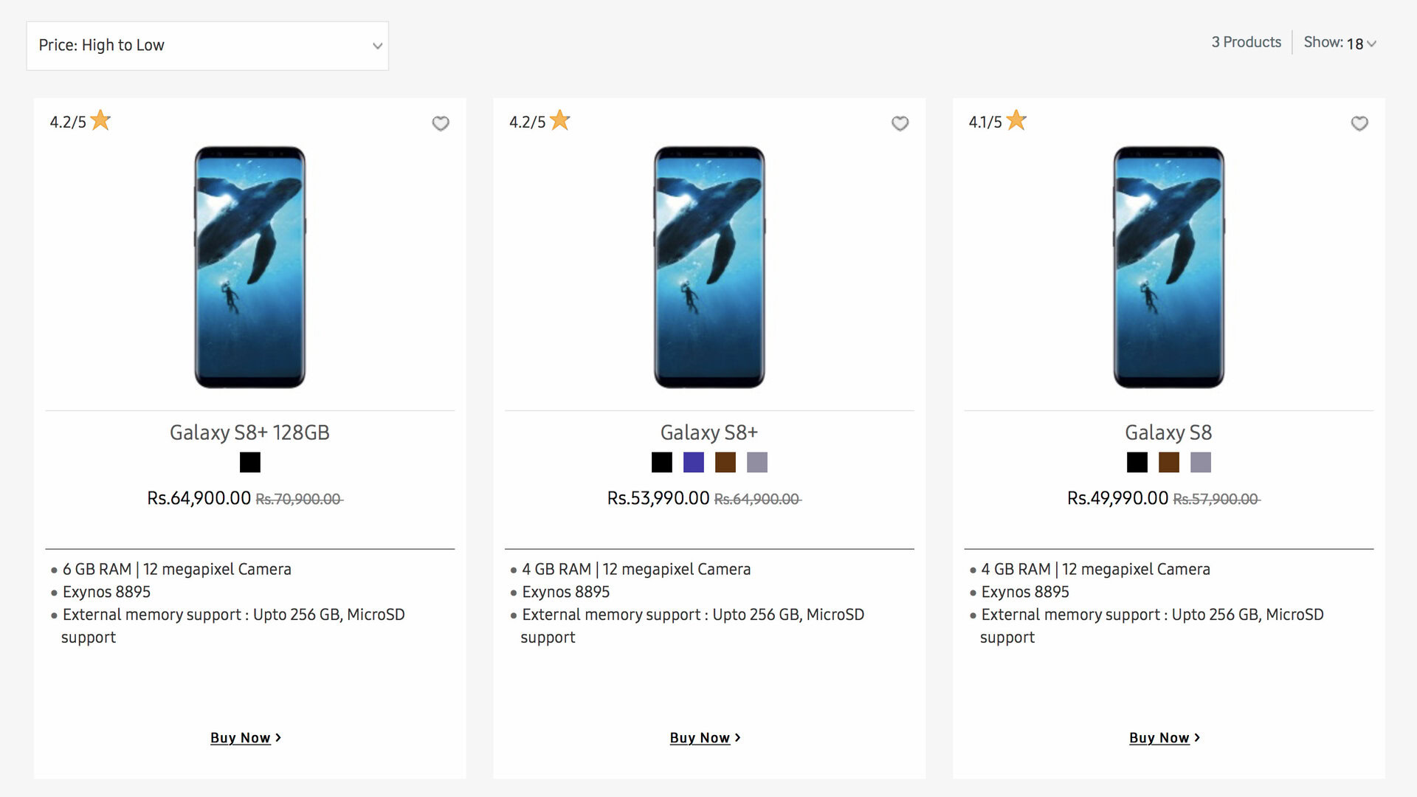This screenshot has height=797, width=1417.
Task: Select the gray color swatch for Galaxy S8+
Action: [x=757, y=463]
